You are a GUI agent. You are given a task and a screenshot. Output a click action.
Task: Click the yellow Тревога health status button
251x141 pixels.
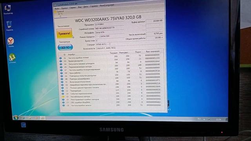pos(64,33)
